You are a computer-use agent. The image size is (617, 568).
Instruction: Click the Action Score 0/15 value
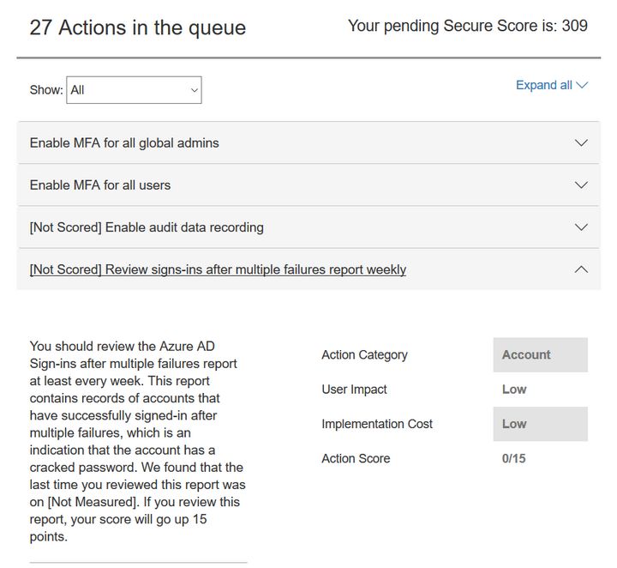(x=514, y=458)
